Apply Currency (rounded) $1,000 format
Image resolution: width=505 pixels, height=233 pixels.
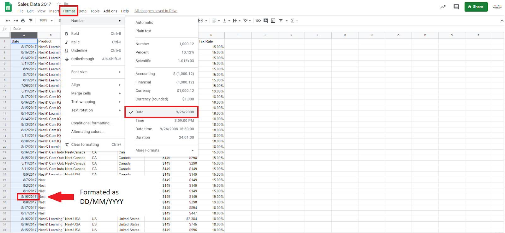162,99
